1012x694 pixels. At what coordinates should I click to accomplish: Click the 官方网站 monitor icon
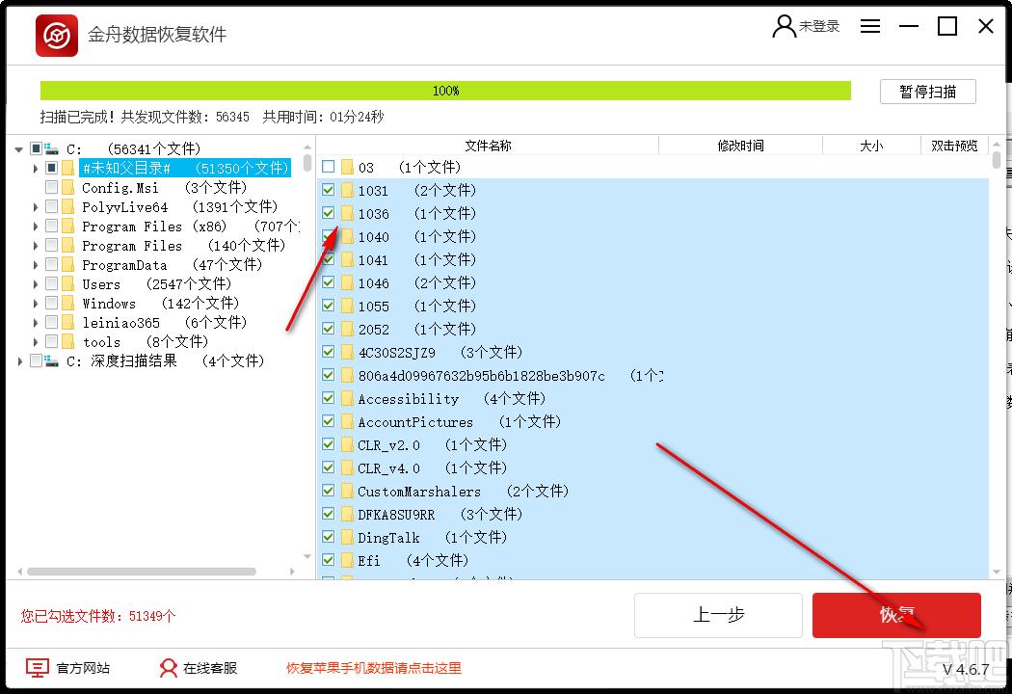(x=37, y=668)
